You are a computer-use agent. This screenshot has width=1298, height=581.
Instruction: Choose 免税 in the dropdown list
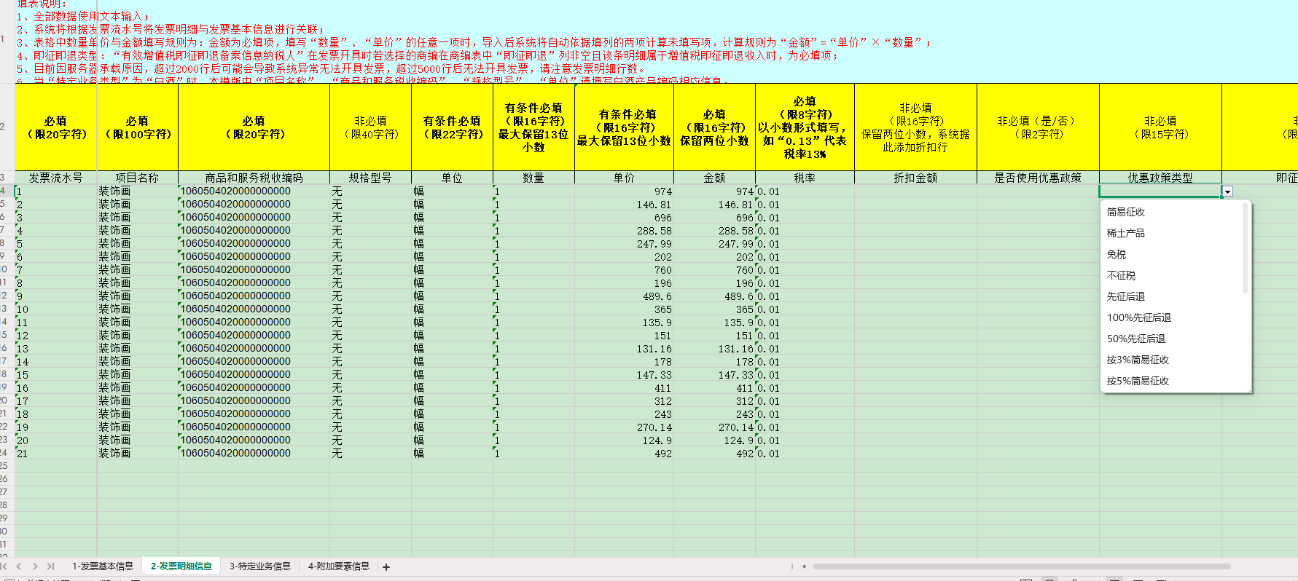click(1117, 254)
